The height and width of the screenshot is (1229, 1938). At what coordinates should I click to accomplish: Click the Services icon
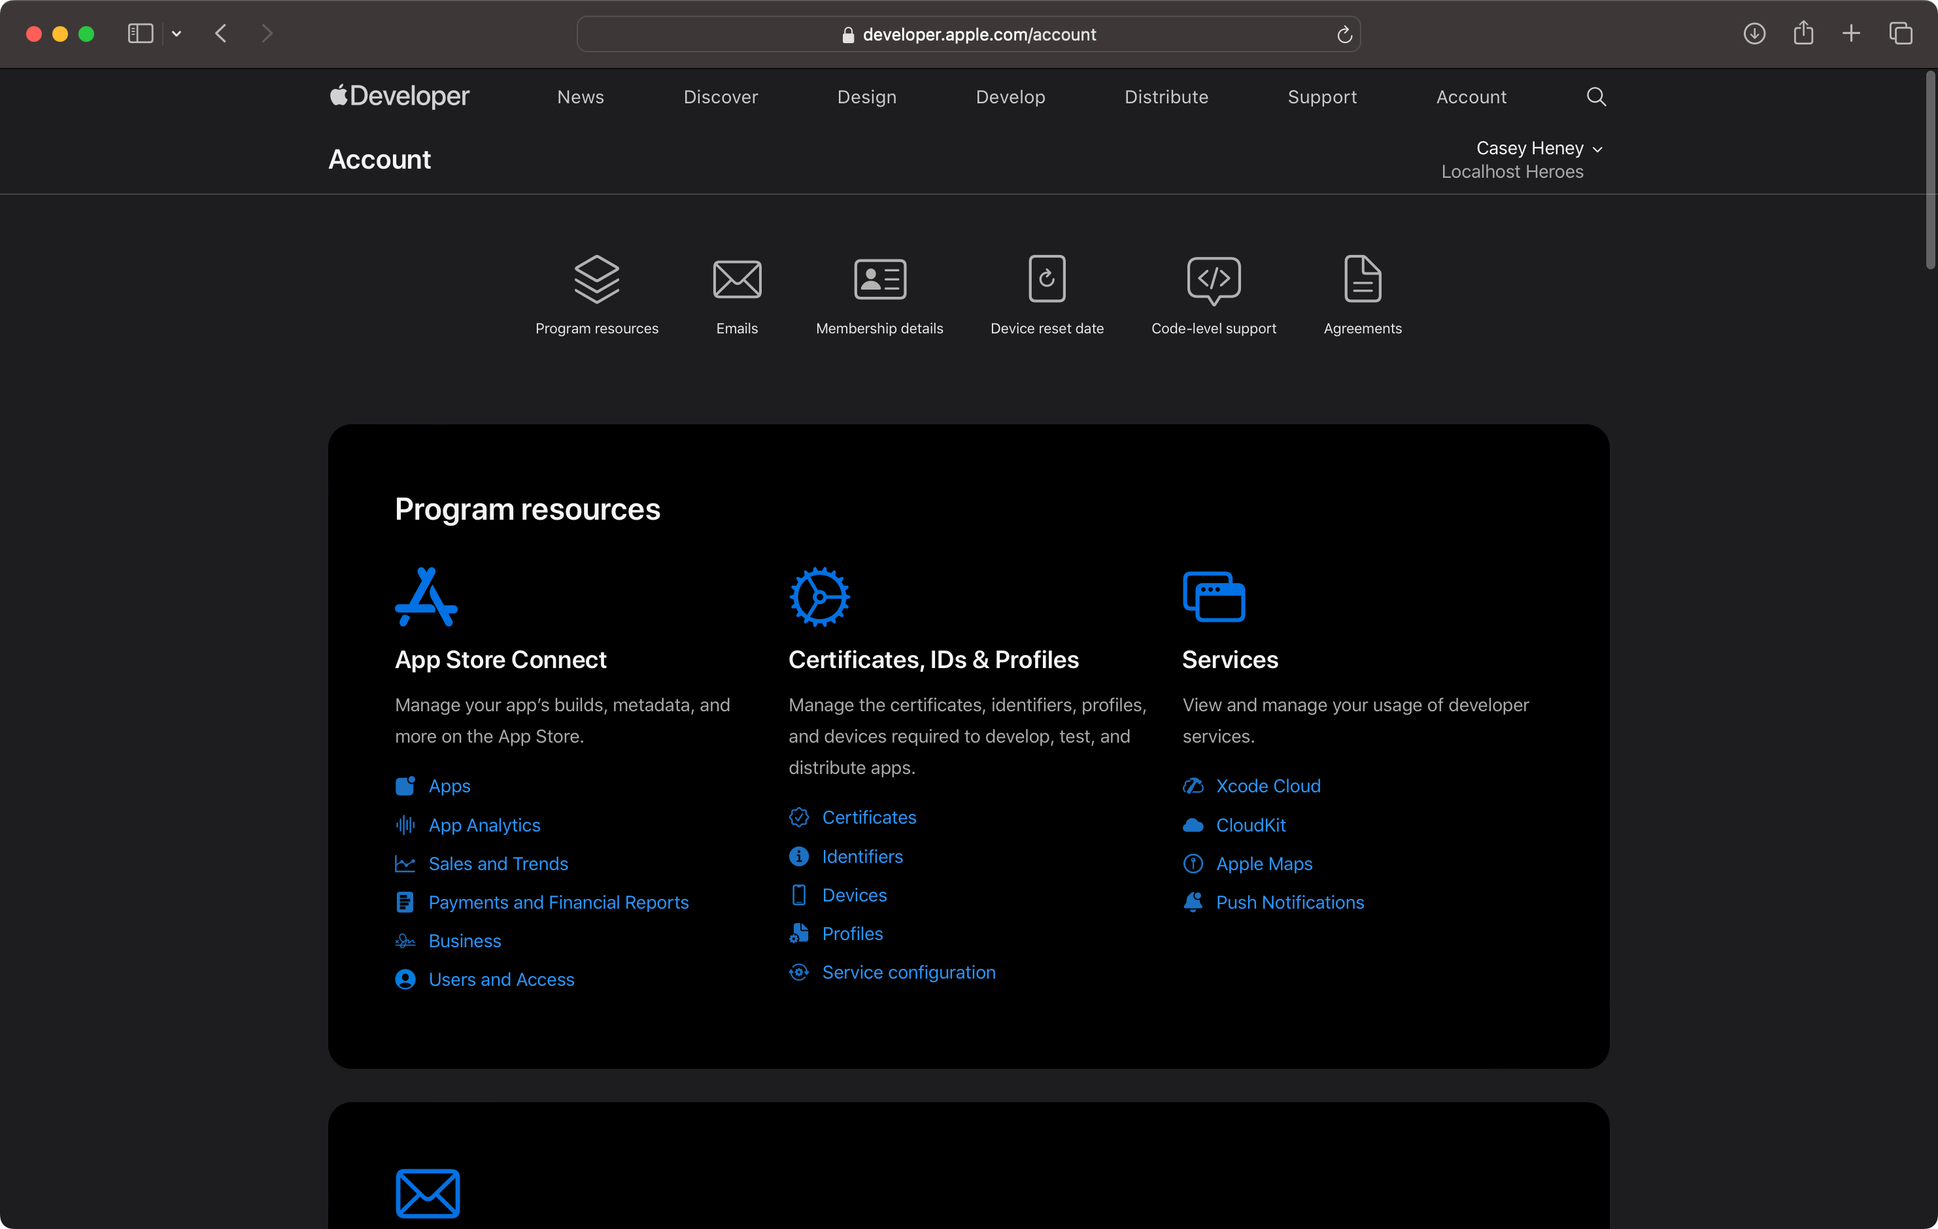tap(1214, 595)
